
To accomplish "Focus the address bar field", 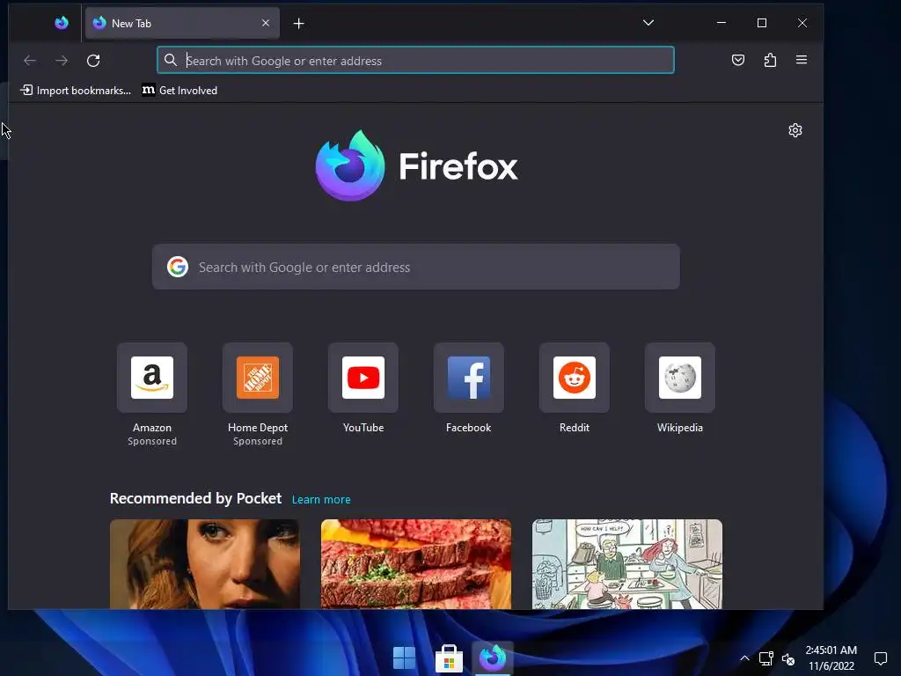I will click(x=415, y=61).
